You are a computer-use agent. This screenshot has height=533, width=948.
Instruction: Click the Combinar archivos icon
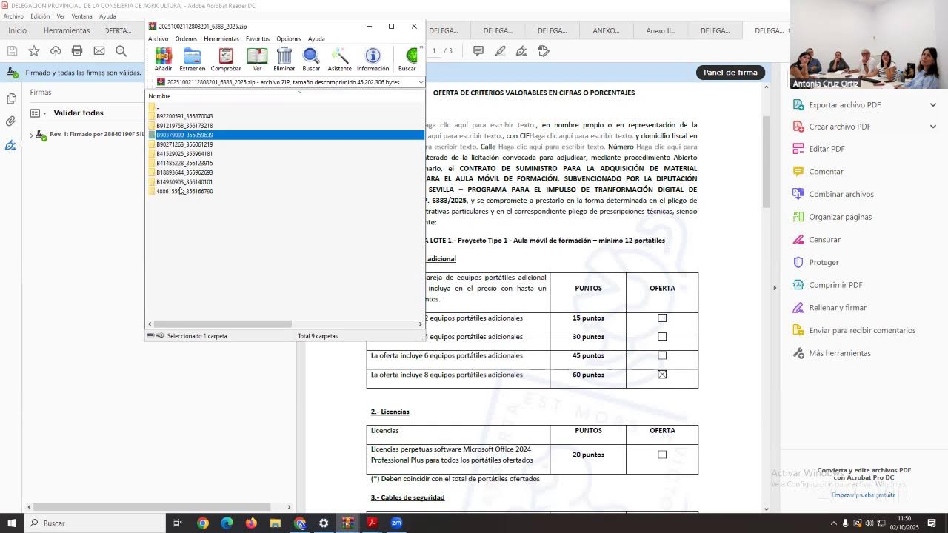pos(798,194)
